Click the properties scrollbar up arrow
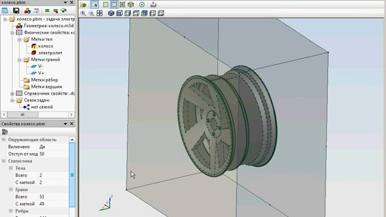386x217 pixels. (72, 140)
